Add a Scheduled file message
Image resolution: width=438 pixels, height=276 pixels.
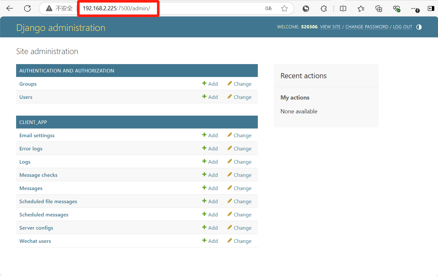[210, 201]
